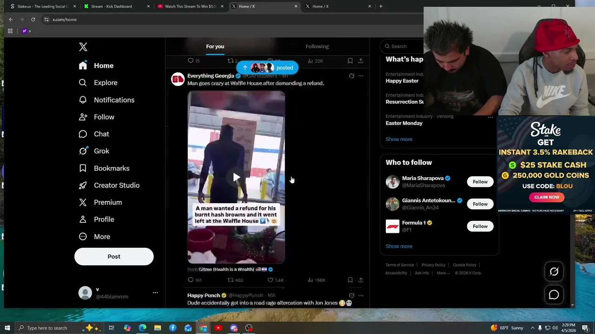This screenshot has height=334, width=595.
Task: Expand the More menu in the sidebar
Action: (x=94, y=237)
